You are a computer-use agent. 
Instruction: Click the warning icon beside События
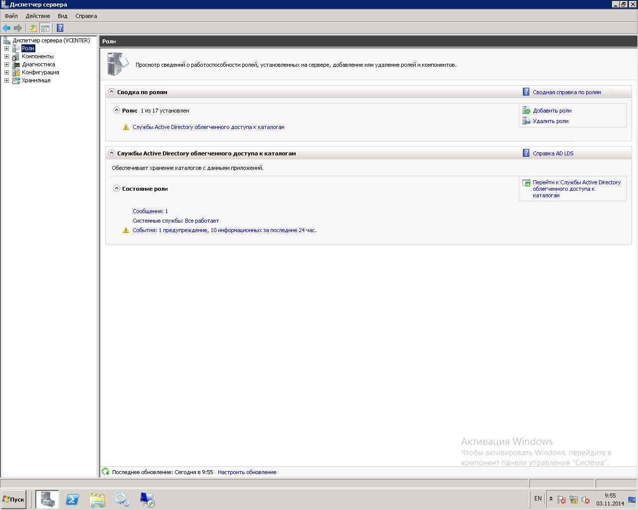126,230
